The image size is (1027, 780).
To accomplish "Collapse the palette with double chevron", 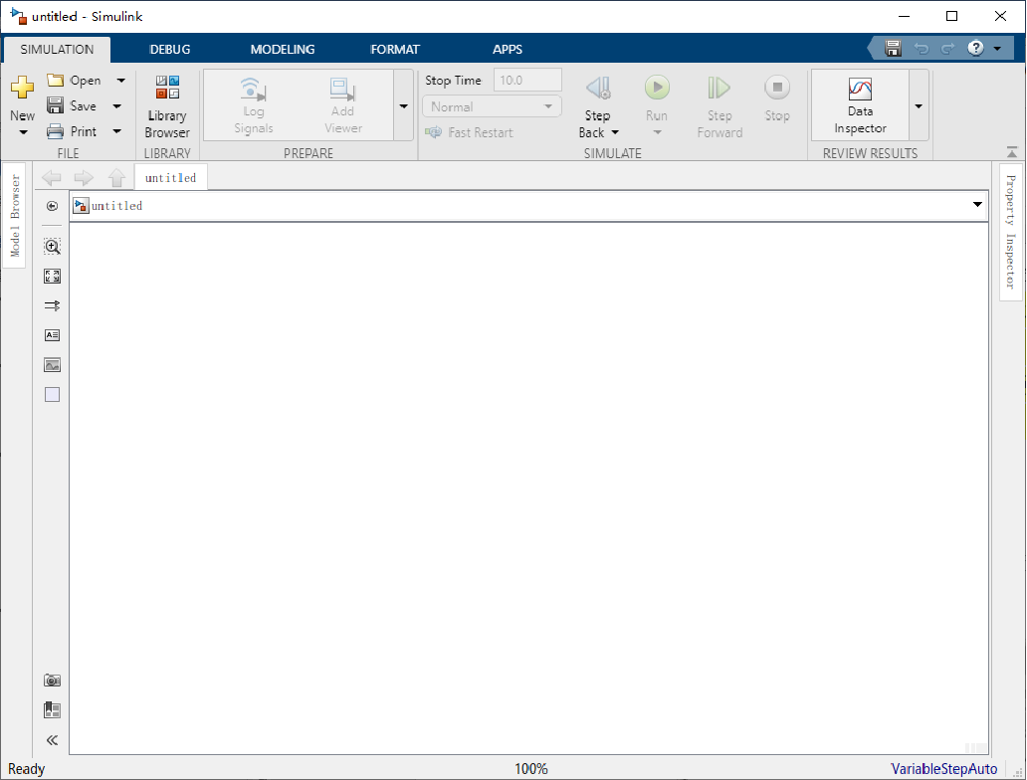I will (x=53, y=740).
